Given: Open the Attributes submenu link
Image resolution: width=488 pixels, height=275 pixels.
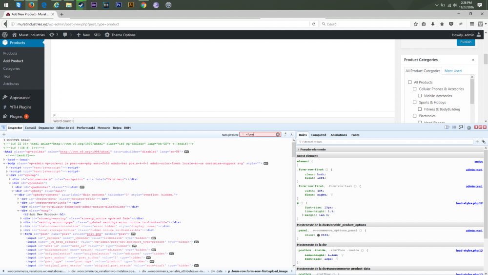Looking at the screenshot, I should [x=11, y=84].
